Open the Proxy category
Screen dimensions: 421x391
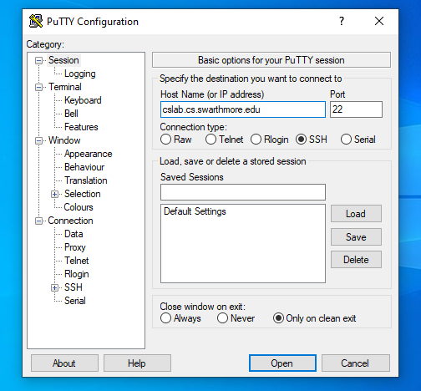(75, 247)
